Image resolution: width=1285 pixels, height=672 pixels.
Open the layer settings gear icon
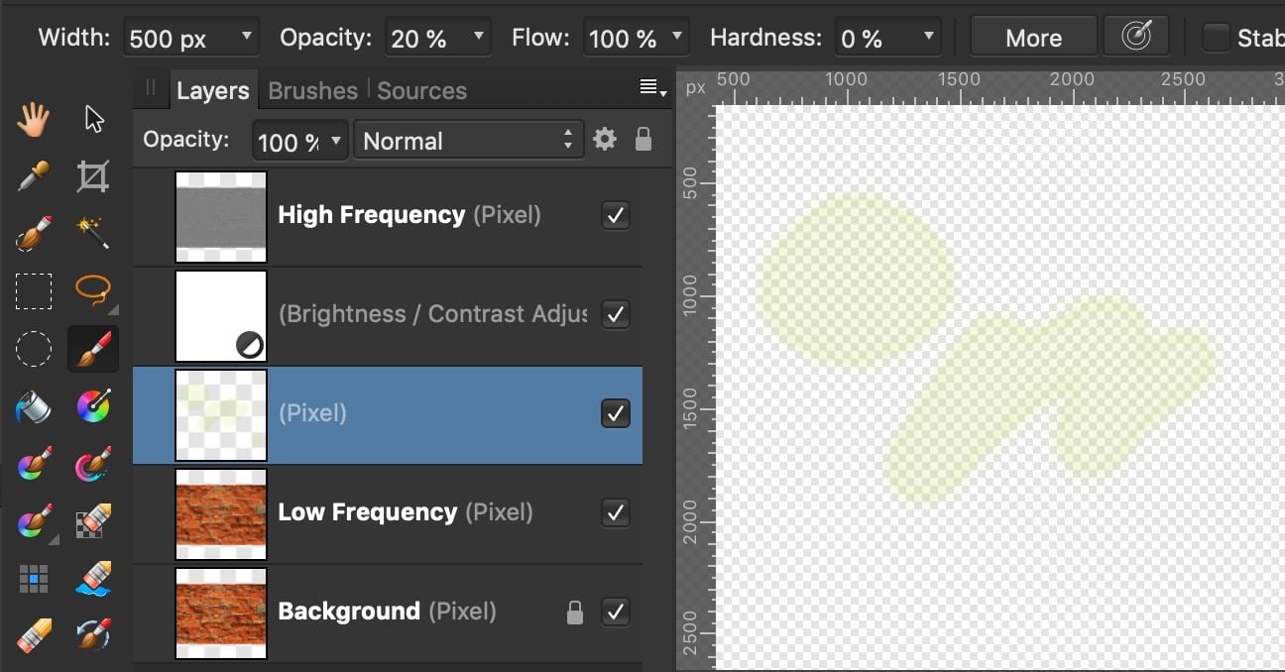click(604, 139)
